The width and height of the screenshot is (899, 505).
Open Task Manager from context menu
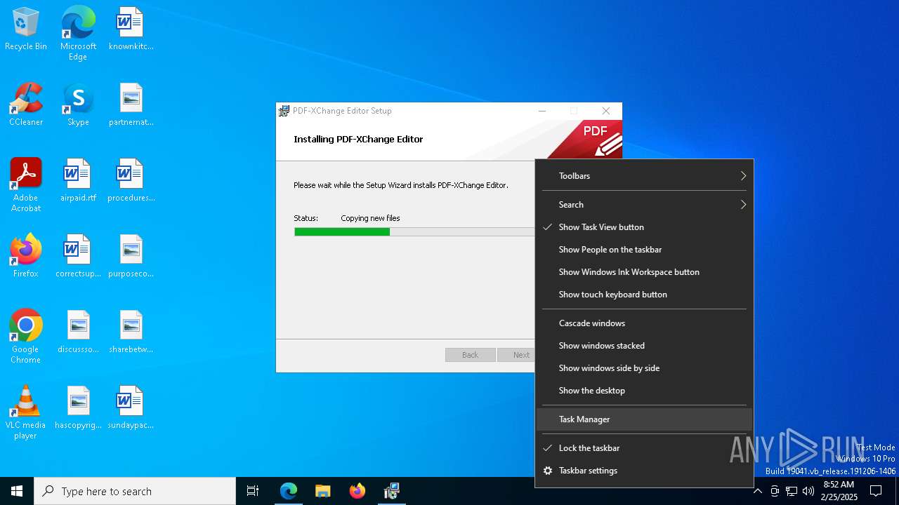(x=644, y=419)
